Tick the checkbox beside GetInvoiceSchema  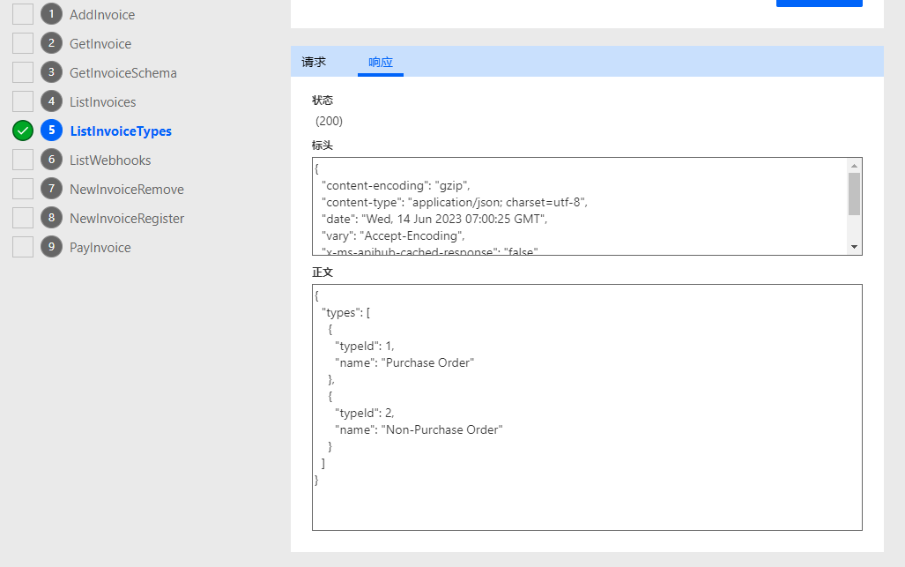(x=23, y=72)
